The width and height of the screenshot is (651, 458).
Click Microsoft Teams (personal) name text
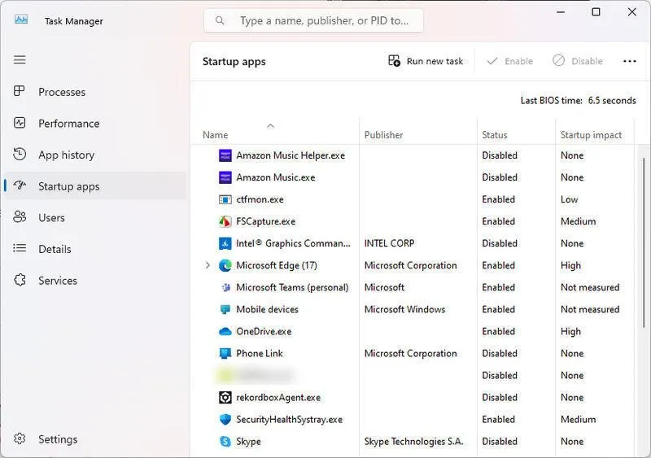(x=292, y=287)
